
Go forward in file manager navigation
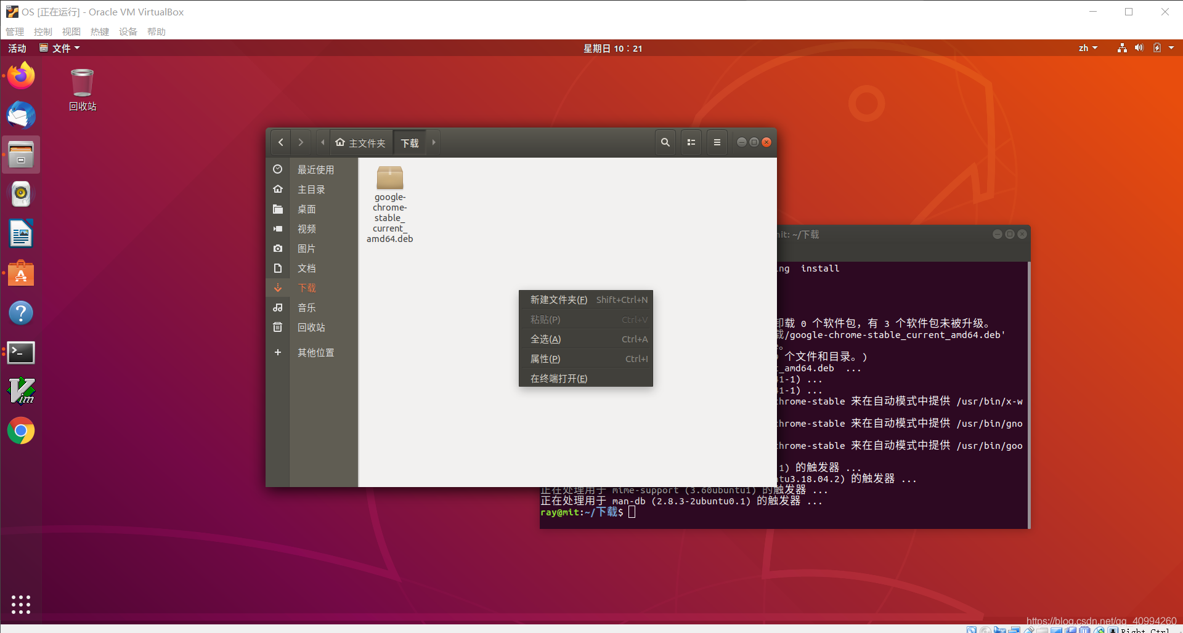point(301,142)
